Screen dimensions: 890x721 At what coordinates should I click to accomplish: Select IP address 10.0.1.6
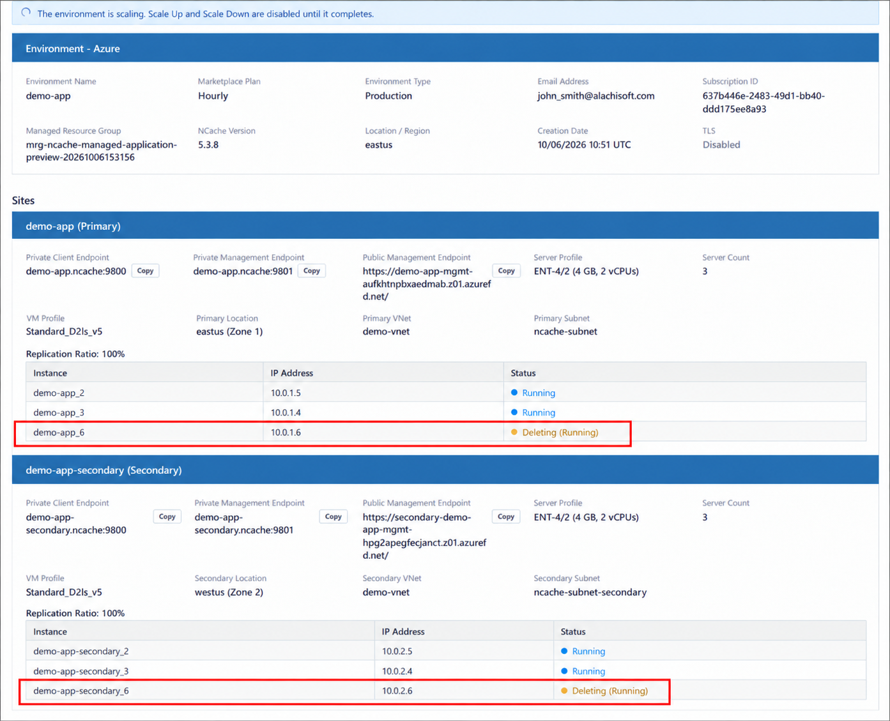(286, 432)
